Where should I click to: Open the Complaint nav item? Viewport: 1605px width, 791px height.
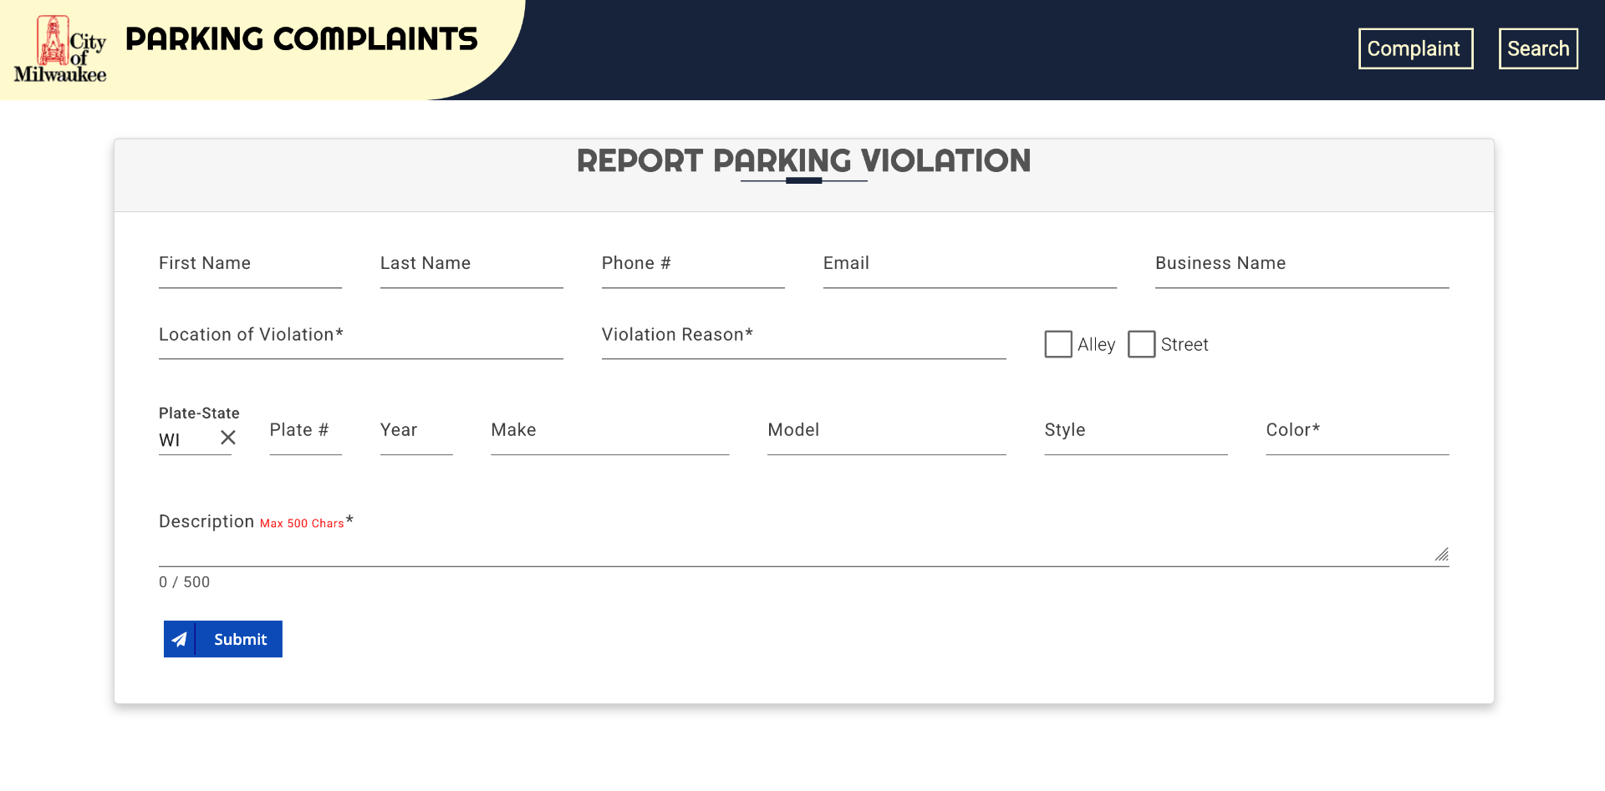(x=1415, y=48)
